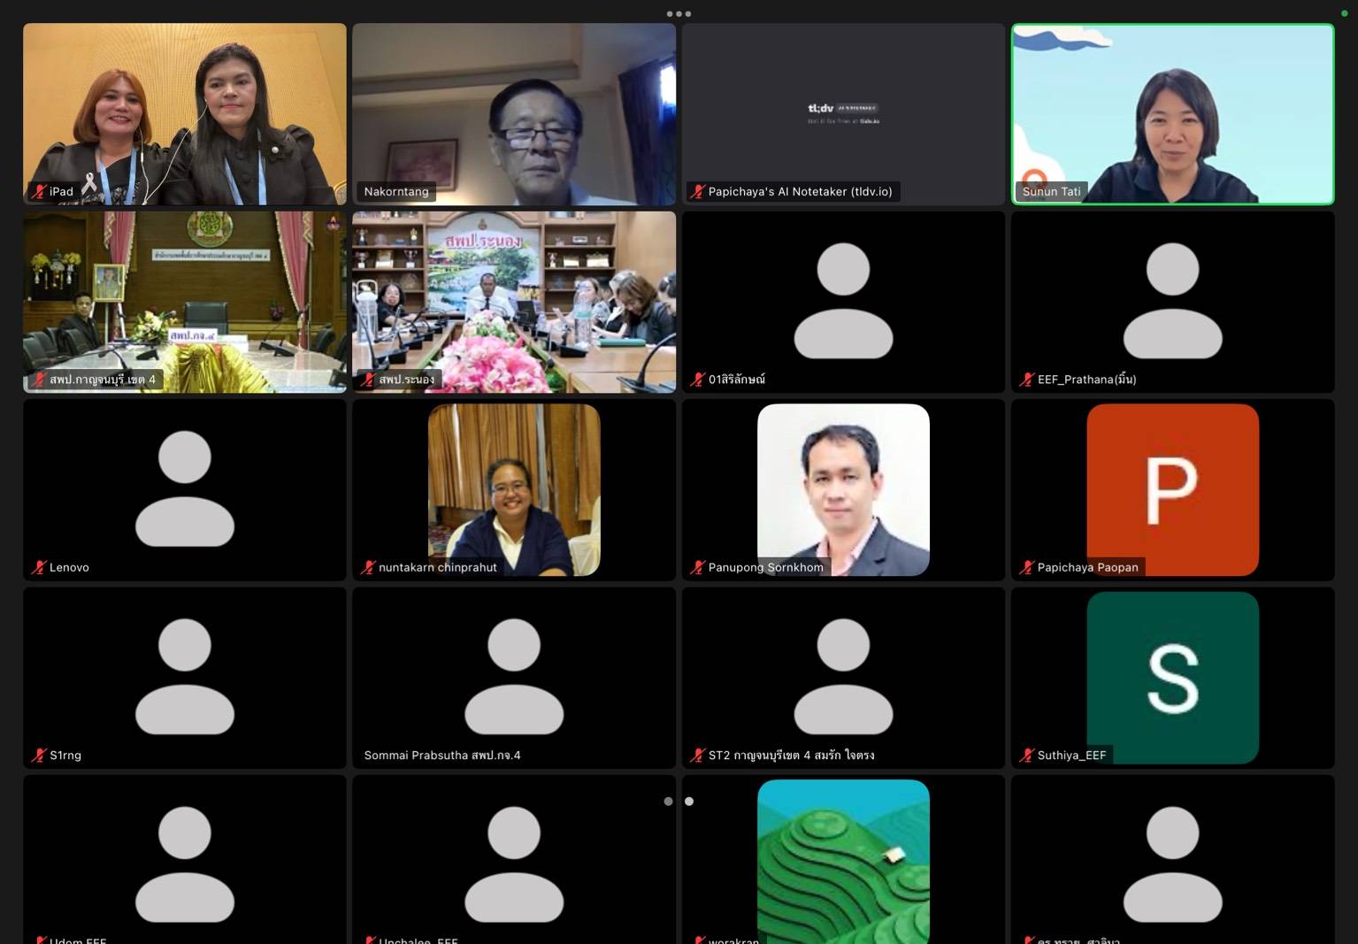Click the muted microphone icon next to Lenovo
This screenshot has width=1358, height=944.
(38, 567)
